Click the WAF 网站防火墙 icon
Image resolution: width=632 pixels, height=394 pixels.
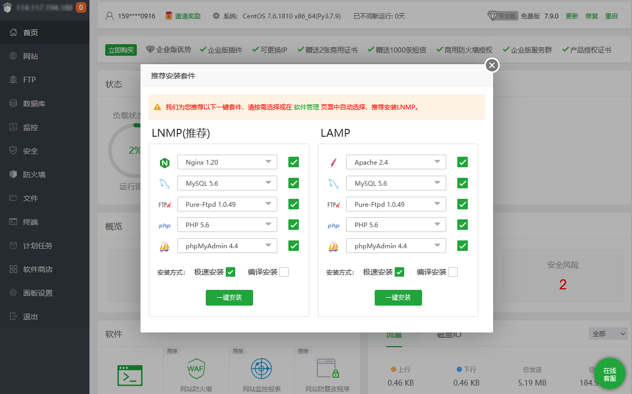pyautogui.click(x=196, y=368)
